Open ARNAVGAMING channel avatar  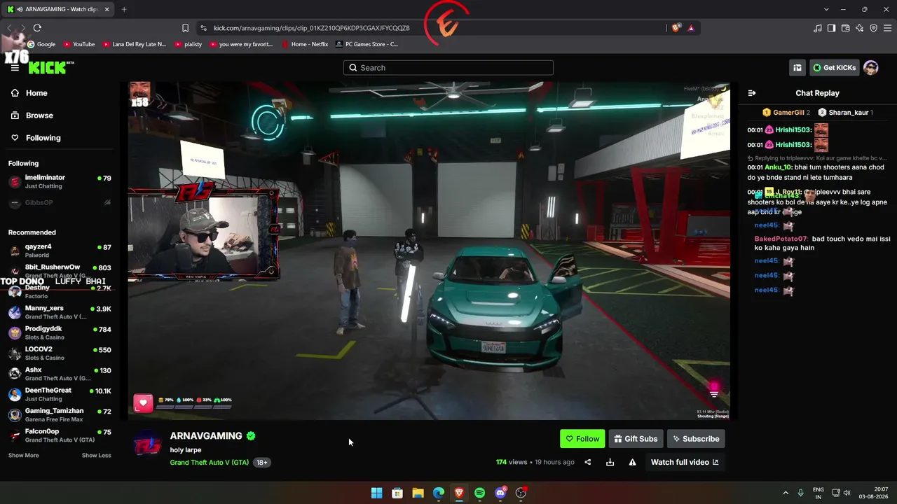147,444
